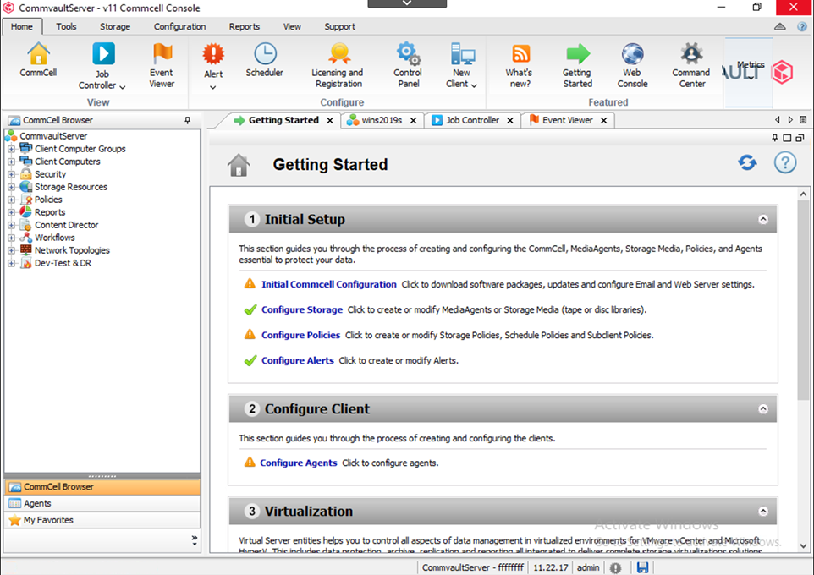Open the help icon in ribbon corner
This screenshot has height=575, width=814.
pyautogui.click(x=802, y=26)
